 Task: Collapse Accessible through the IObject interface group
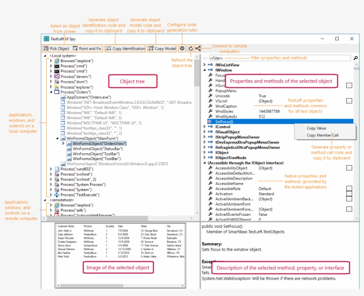[205, 163]
